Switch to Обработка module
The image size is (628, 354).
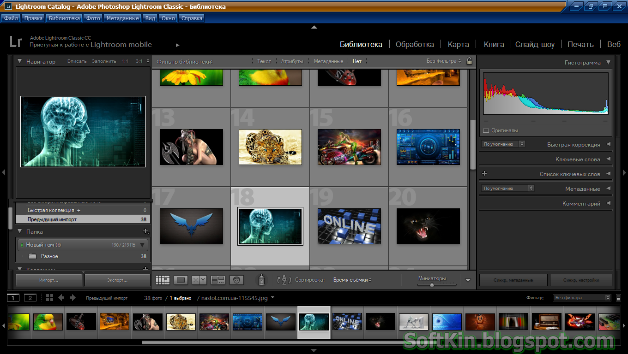tap(415, 44)
